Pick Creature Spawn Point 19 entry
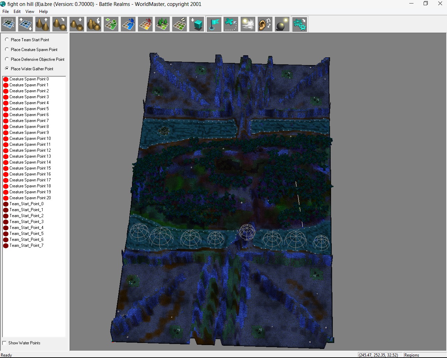 [x=27, y=192]
